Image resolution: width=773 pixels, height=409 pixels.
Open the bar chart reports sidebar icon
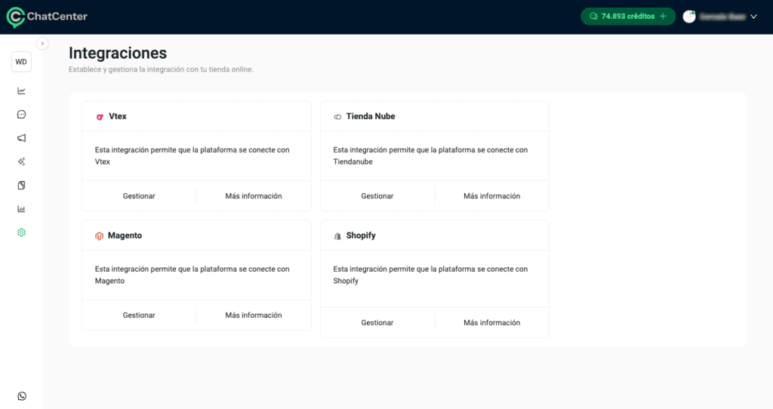(21, 209)
